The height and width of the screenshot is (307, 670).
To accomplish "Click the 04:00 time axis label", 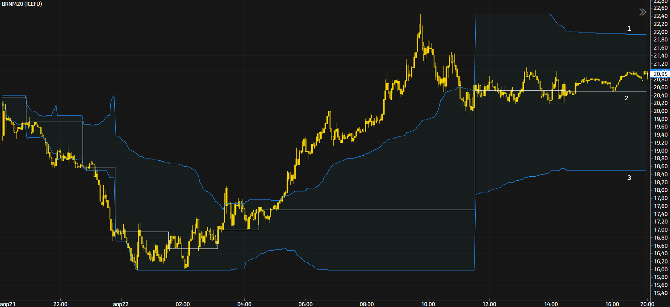I will tap(244, 304).
